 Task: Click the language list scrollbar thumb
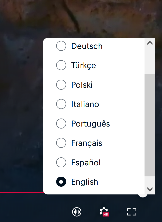150,125
